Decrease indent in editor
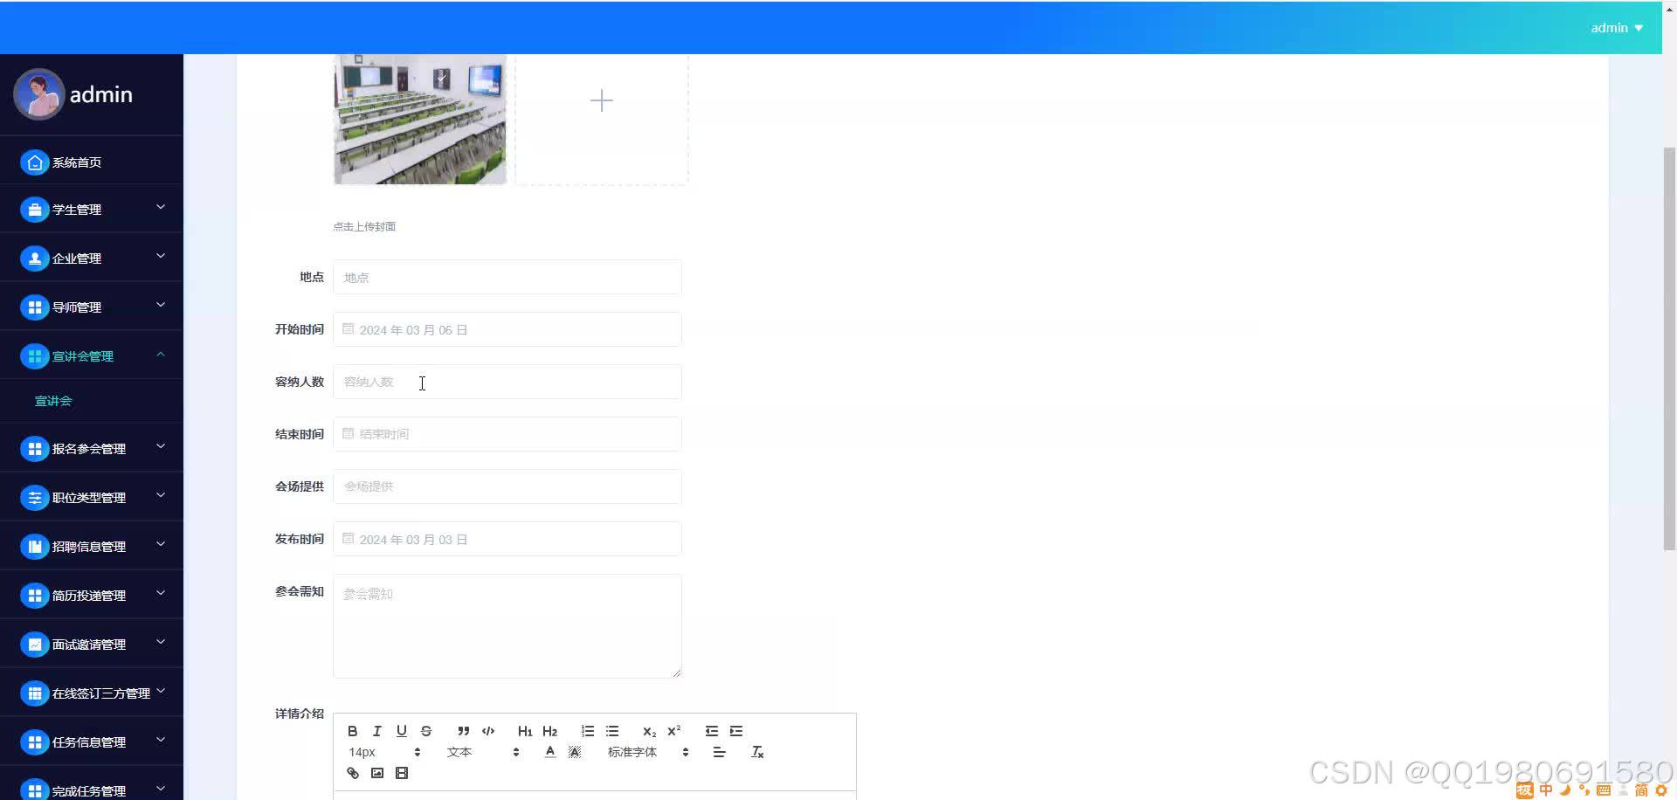The height and width of the screenshot is (800, 1677). [x=712, y=731]
